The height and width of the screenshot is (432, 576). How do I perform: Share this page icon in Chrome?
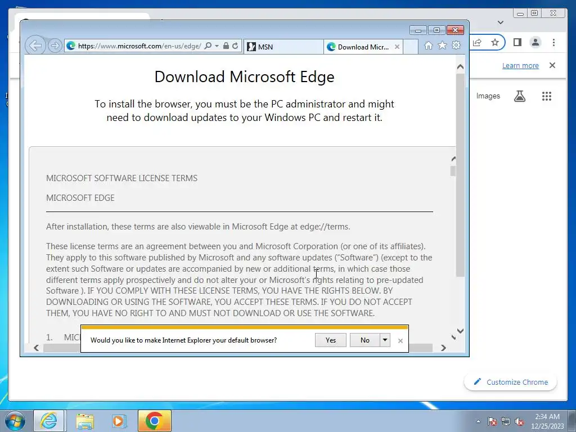[477, 42]
